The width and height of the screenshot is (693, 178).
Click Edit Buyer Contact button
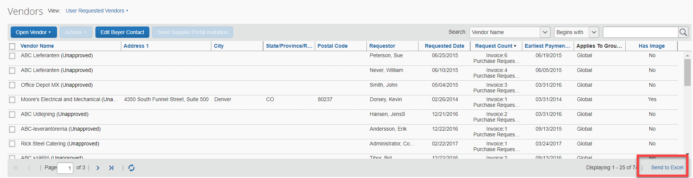click(122, 32)
